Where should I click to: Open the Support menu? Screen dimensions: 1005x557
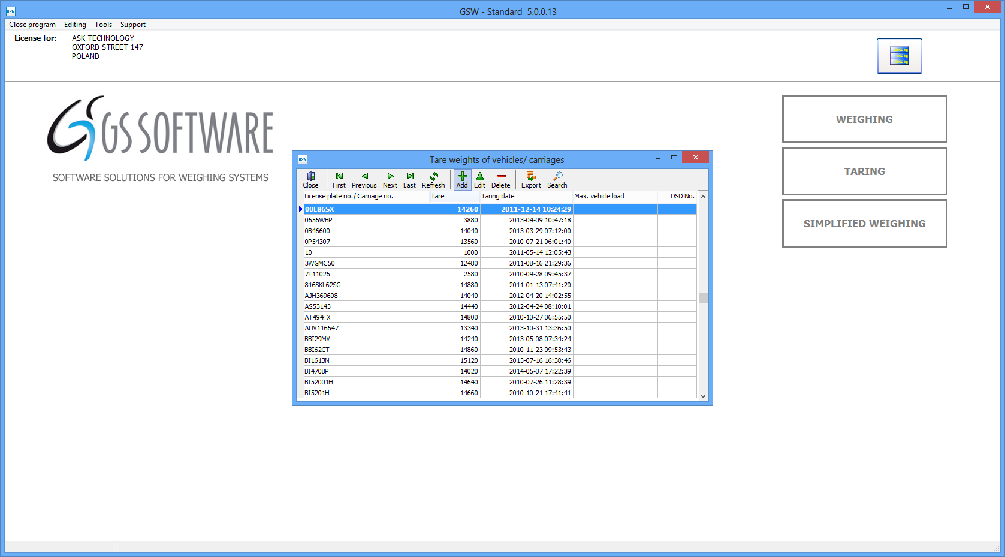[x=133, y=25]
